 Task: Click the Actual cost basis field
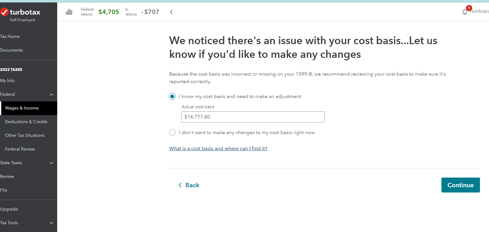click(253, 117)
